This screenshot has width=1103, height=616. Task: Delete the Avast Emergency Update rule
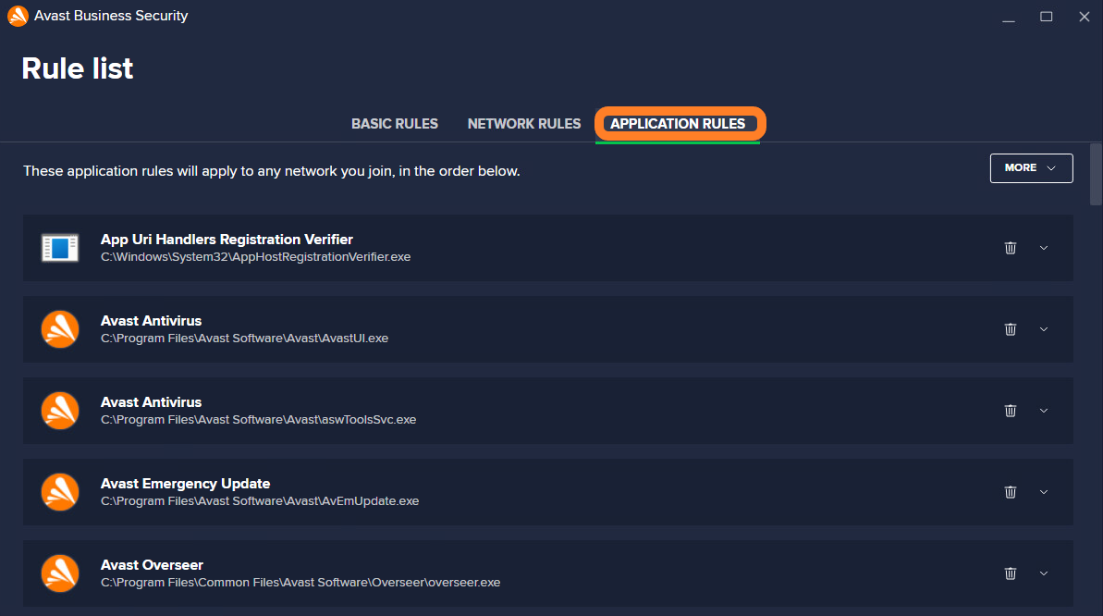[1011, 492]
